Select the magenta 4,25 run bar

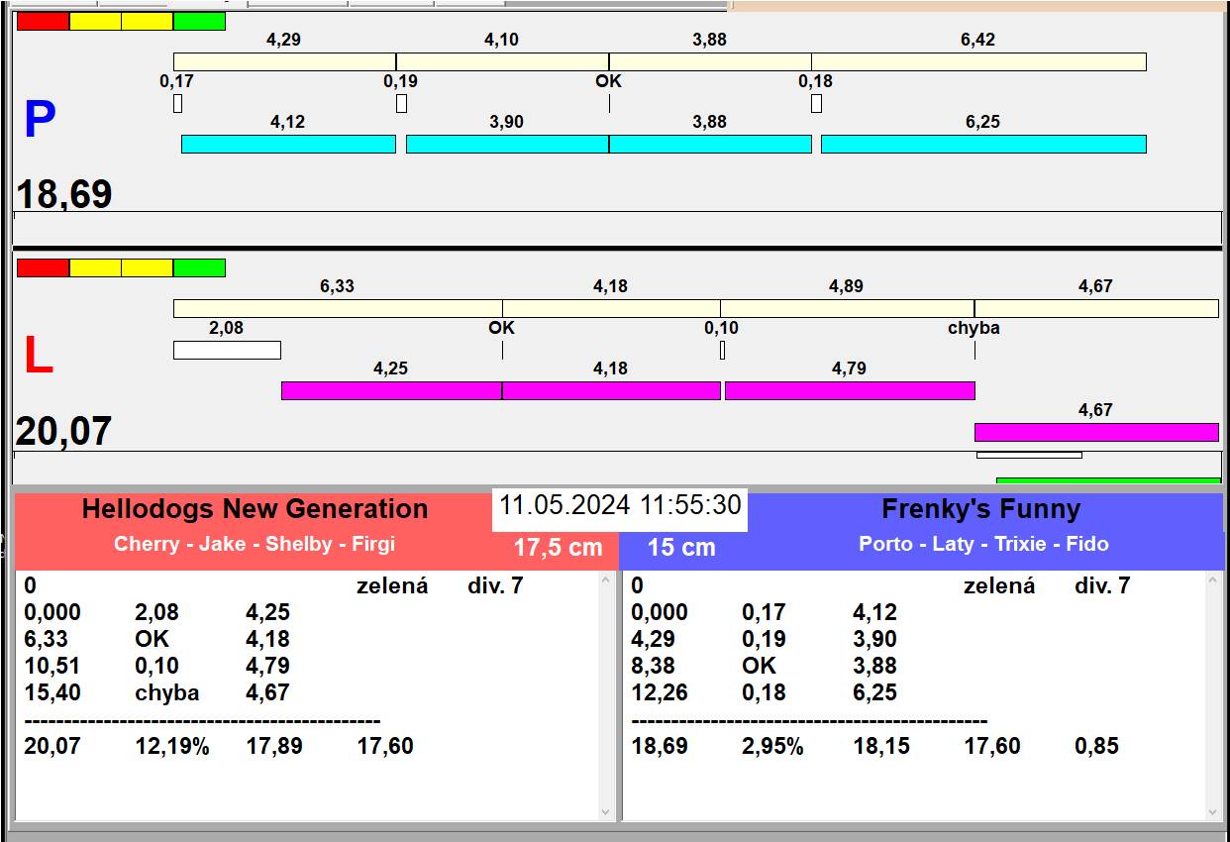391,390
